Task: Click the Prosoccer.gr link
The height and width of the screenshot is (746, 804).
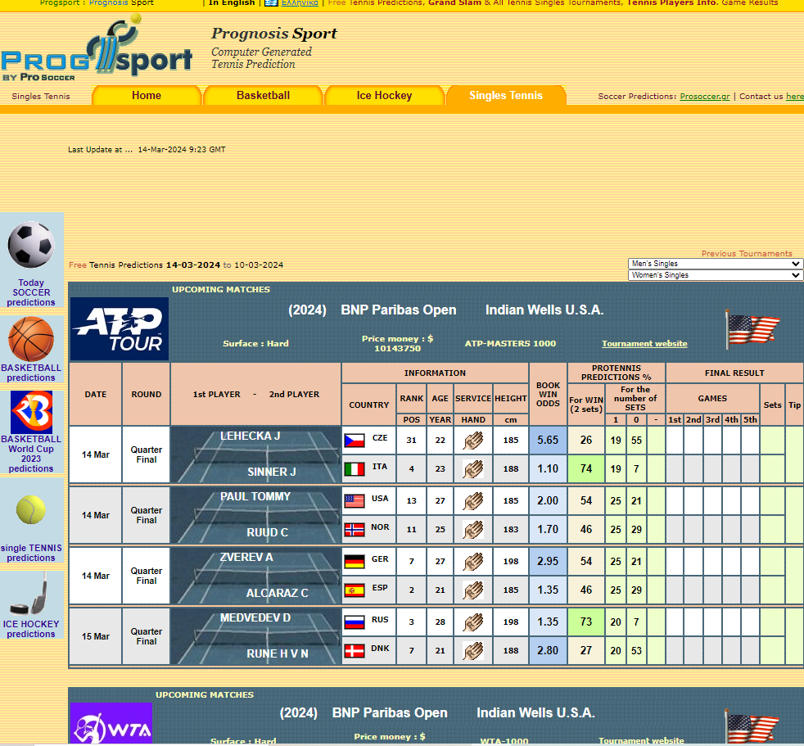Action: pyautogui.click(x=704, y=96)
